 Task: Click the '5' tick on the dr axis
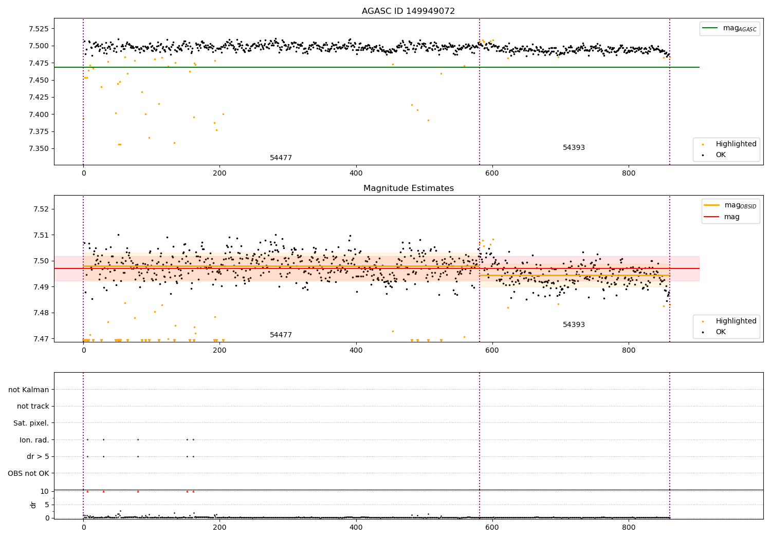coord(47,505)
